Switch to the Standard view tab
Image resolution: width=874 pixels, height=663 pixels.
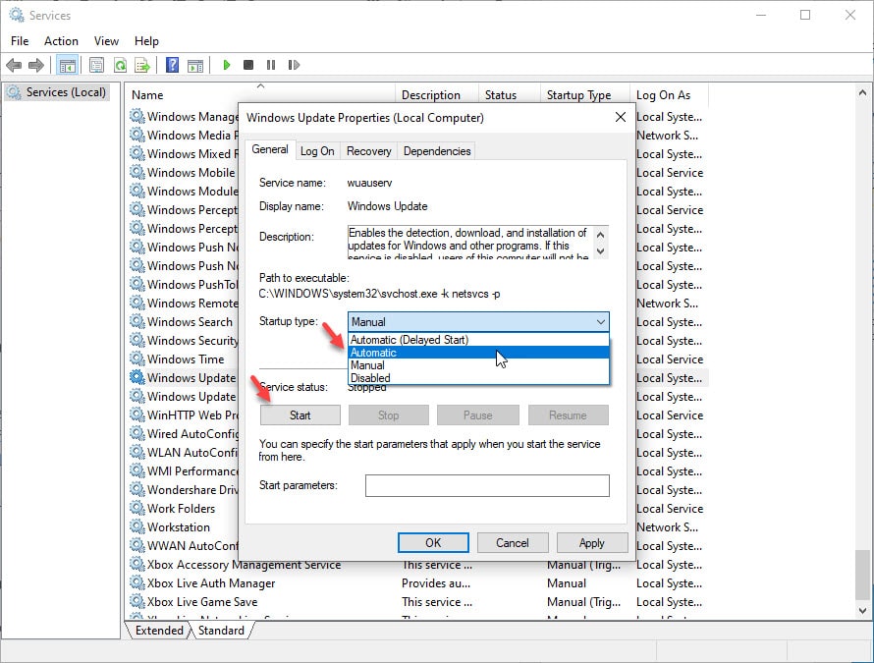click(x=221, y=631)
